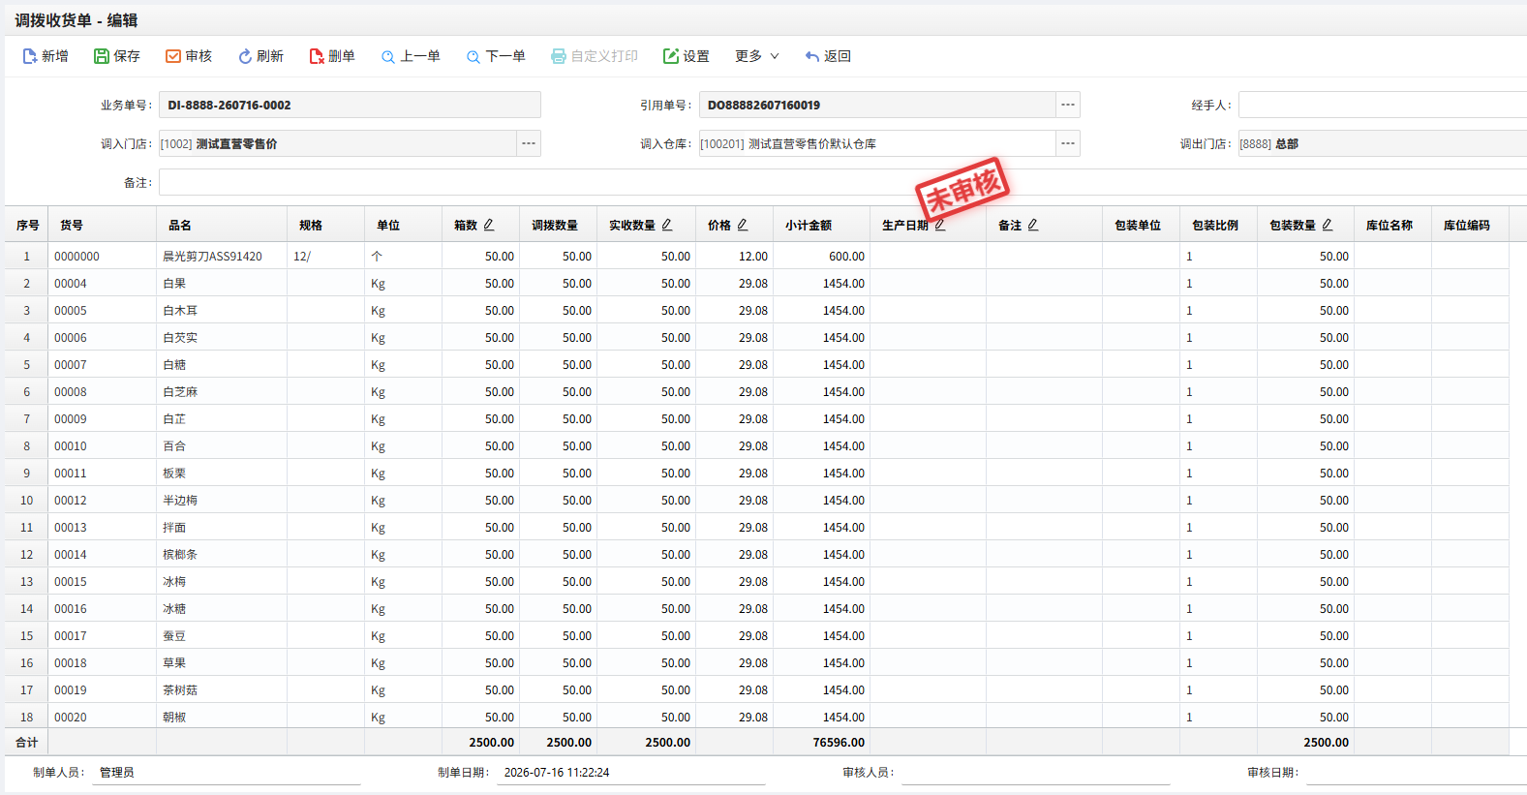
Task: Click the 审核 (audit) toolbar button
Action: 188,56
